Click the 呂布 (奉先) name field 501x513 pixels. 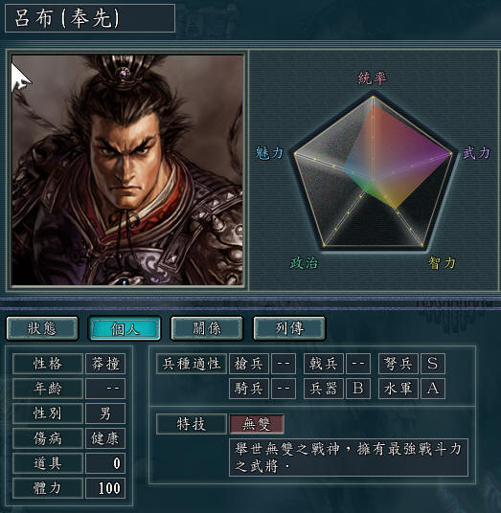(x=90, y=18)
